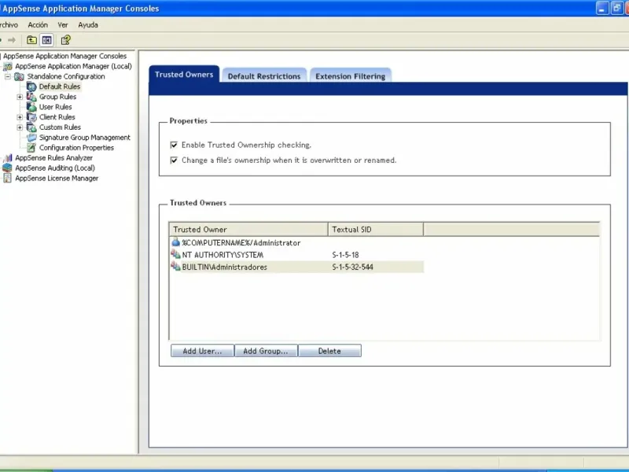Select the AppSense Application Manager Consoles root
The width and height of the screenshot is (629, 472).
point(64,56)
